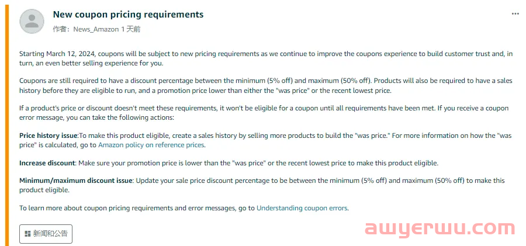Open the three-dot more options menu
Viewport: 526px width, 246px height.
click(x=515, y=14)
